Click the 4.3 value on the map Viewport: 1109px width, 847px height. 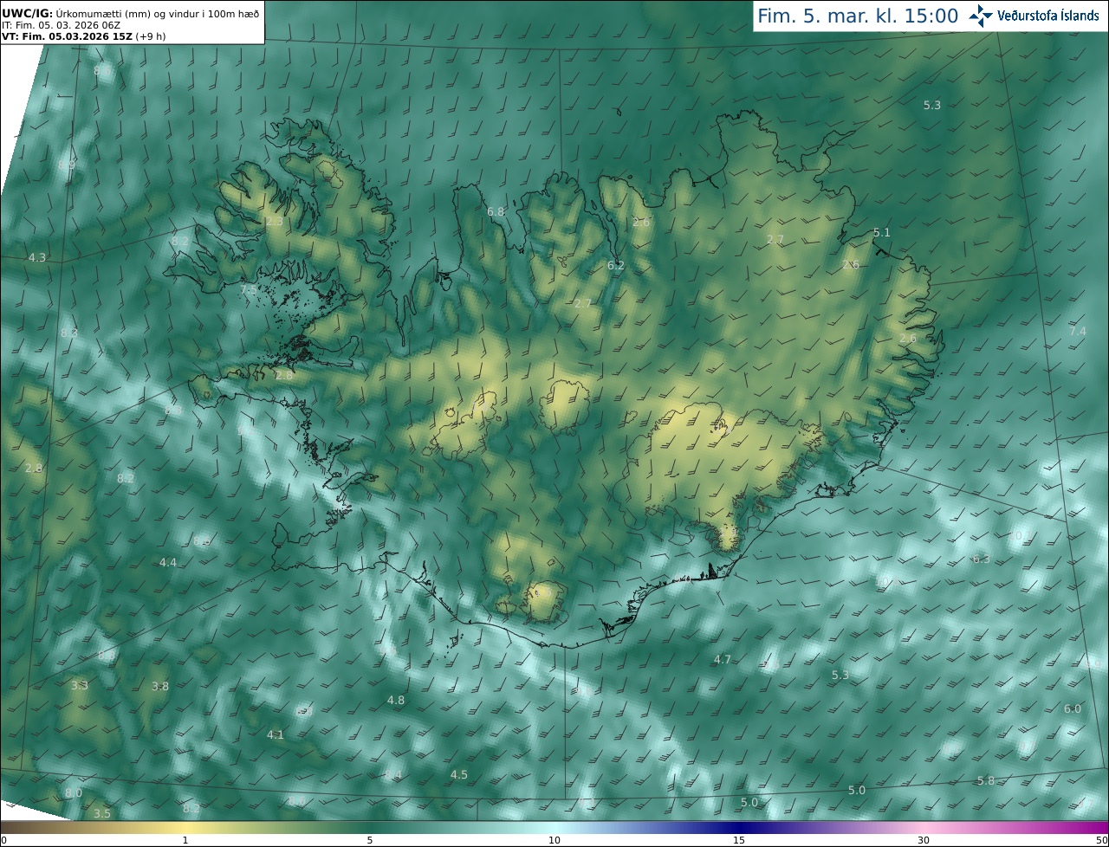tap(37, 258)
